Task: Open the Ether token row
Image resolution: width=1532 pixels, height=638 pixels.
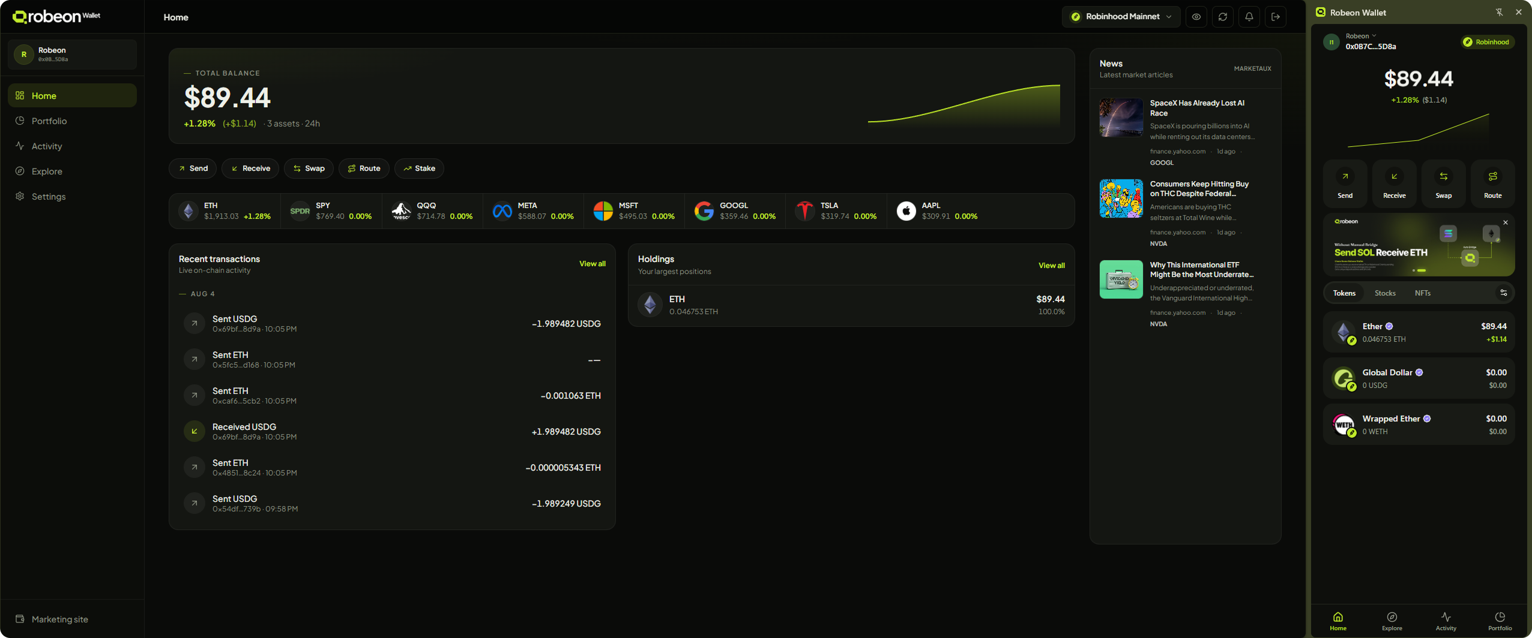Action: 1419,332
